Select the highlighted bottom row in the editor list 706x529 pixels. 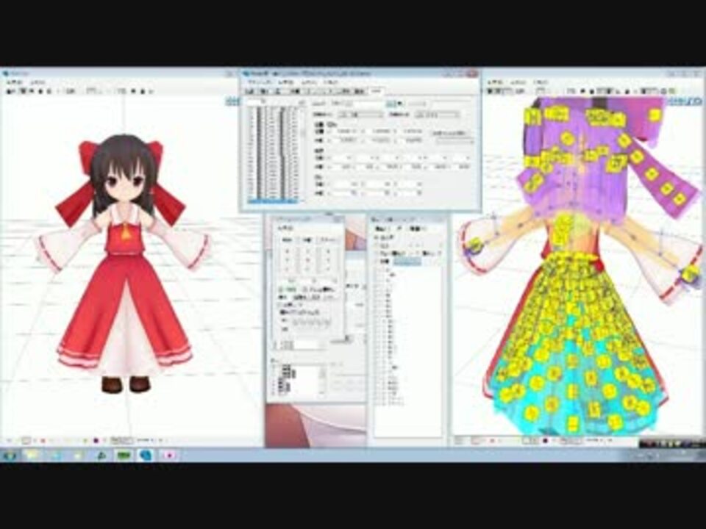272,201
